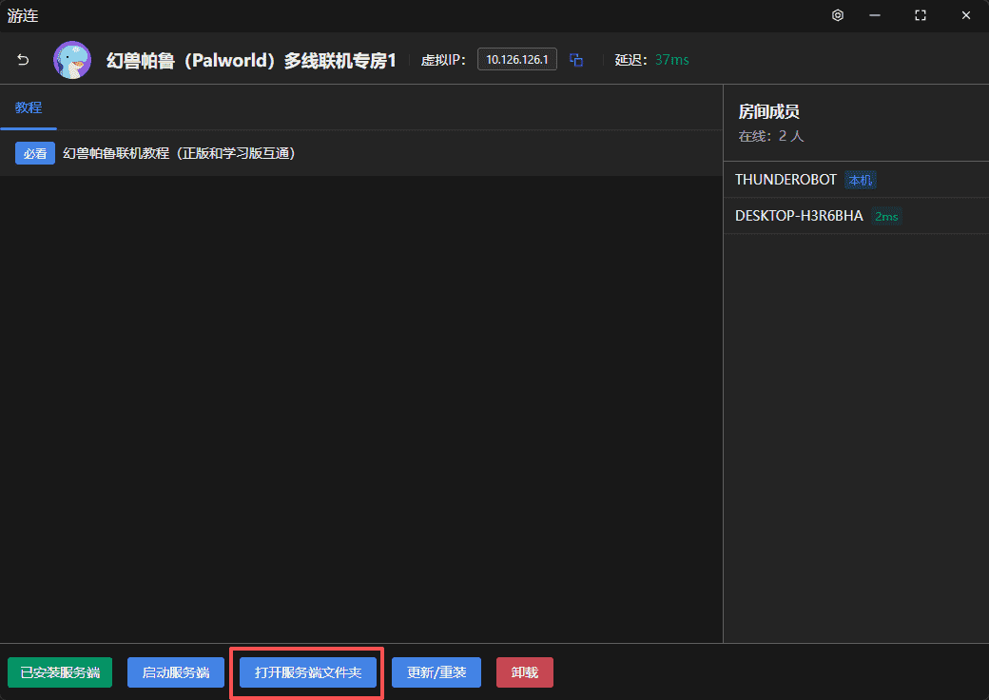Click 打开服务端文件夹 button
Viewport: 989px width, 700px height.
click(308, 672)
